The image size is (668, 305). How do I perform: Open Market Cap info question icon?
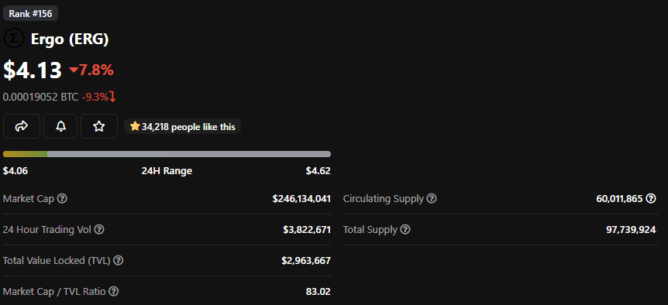coord(62,198)
